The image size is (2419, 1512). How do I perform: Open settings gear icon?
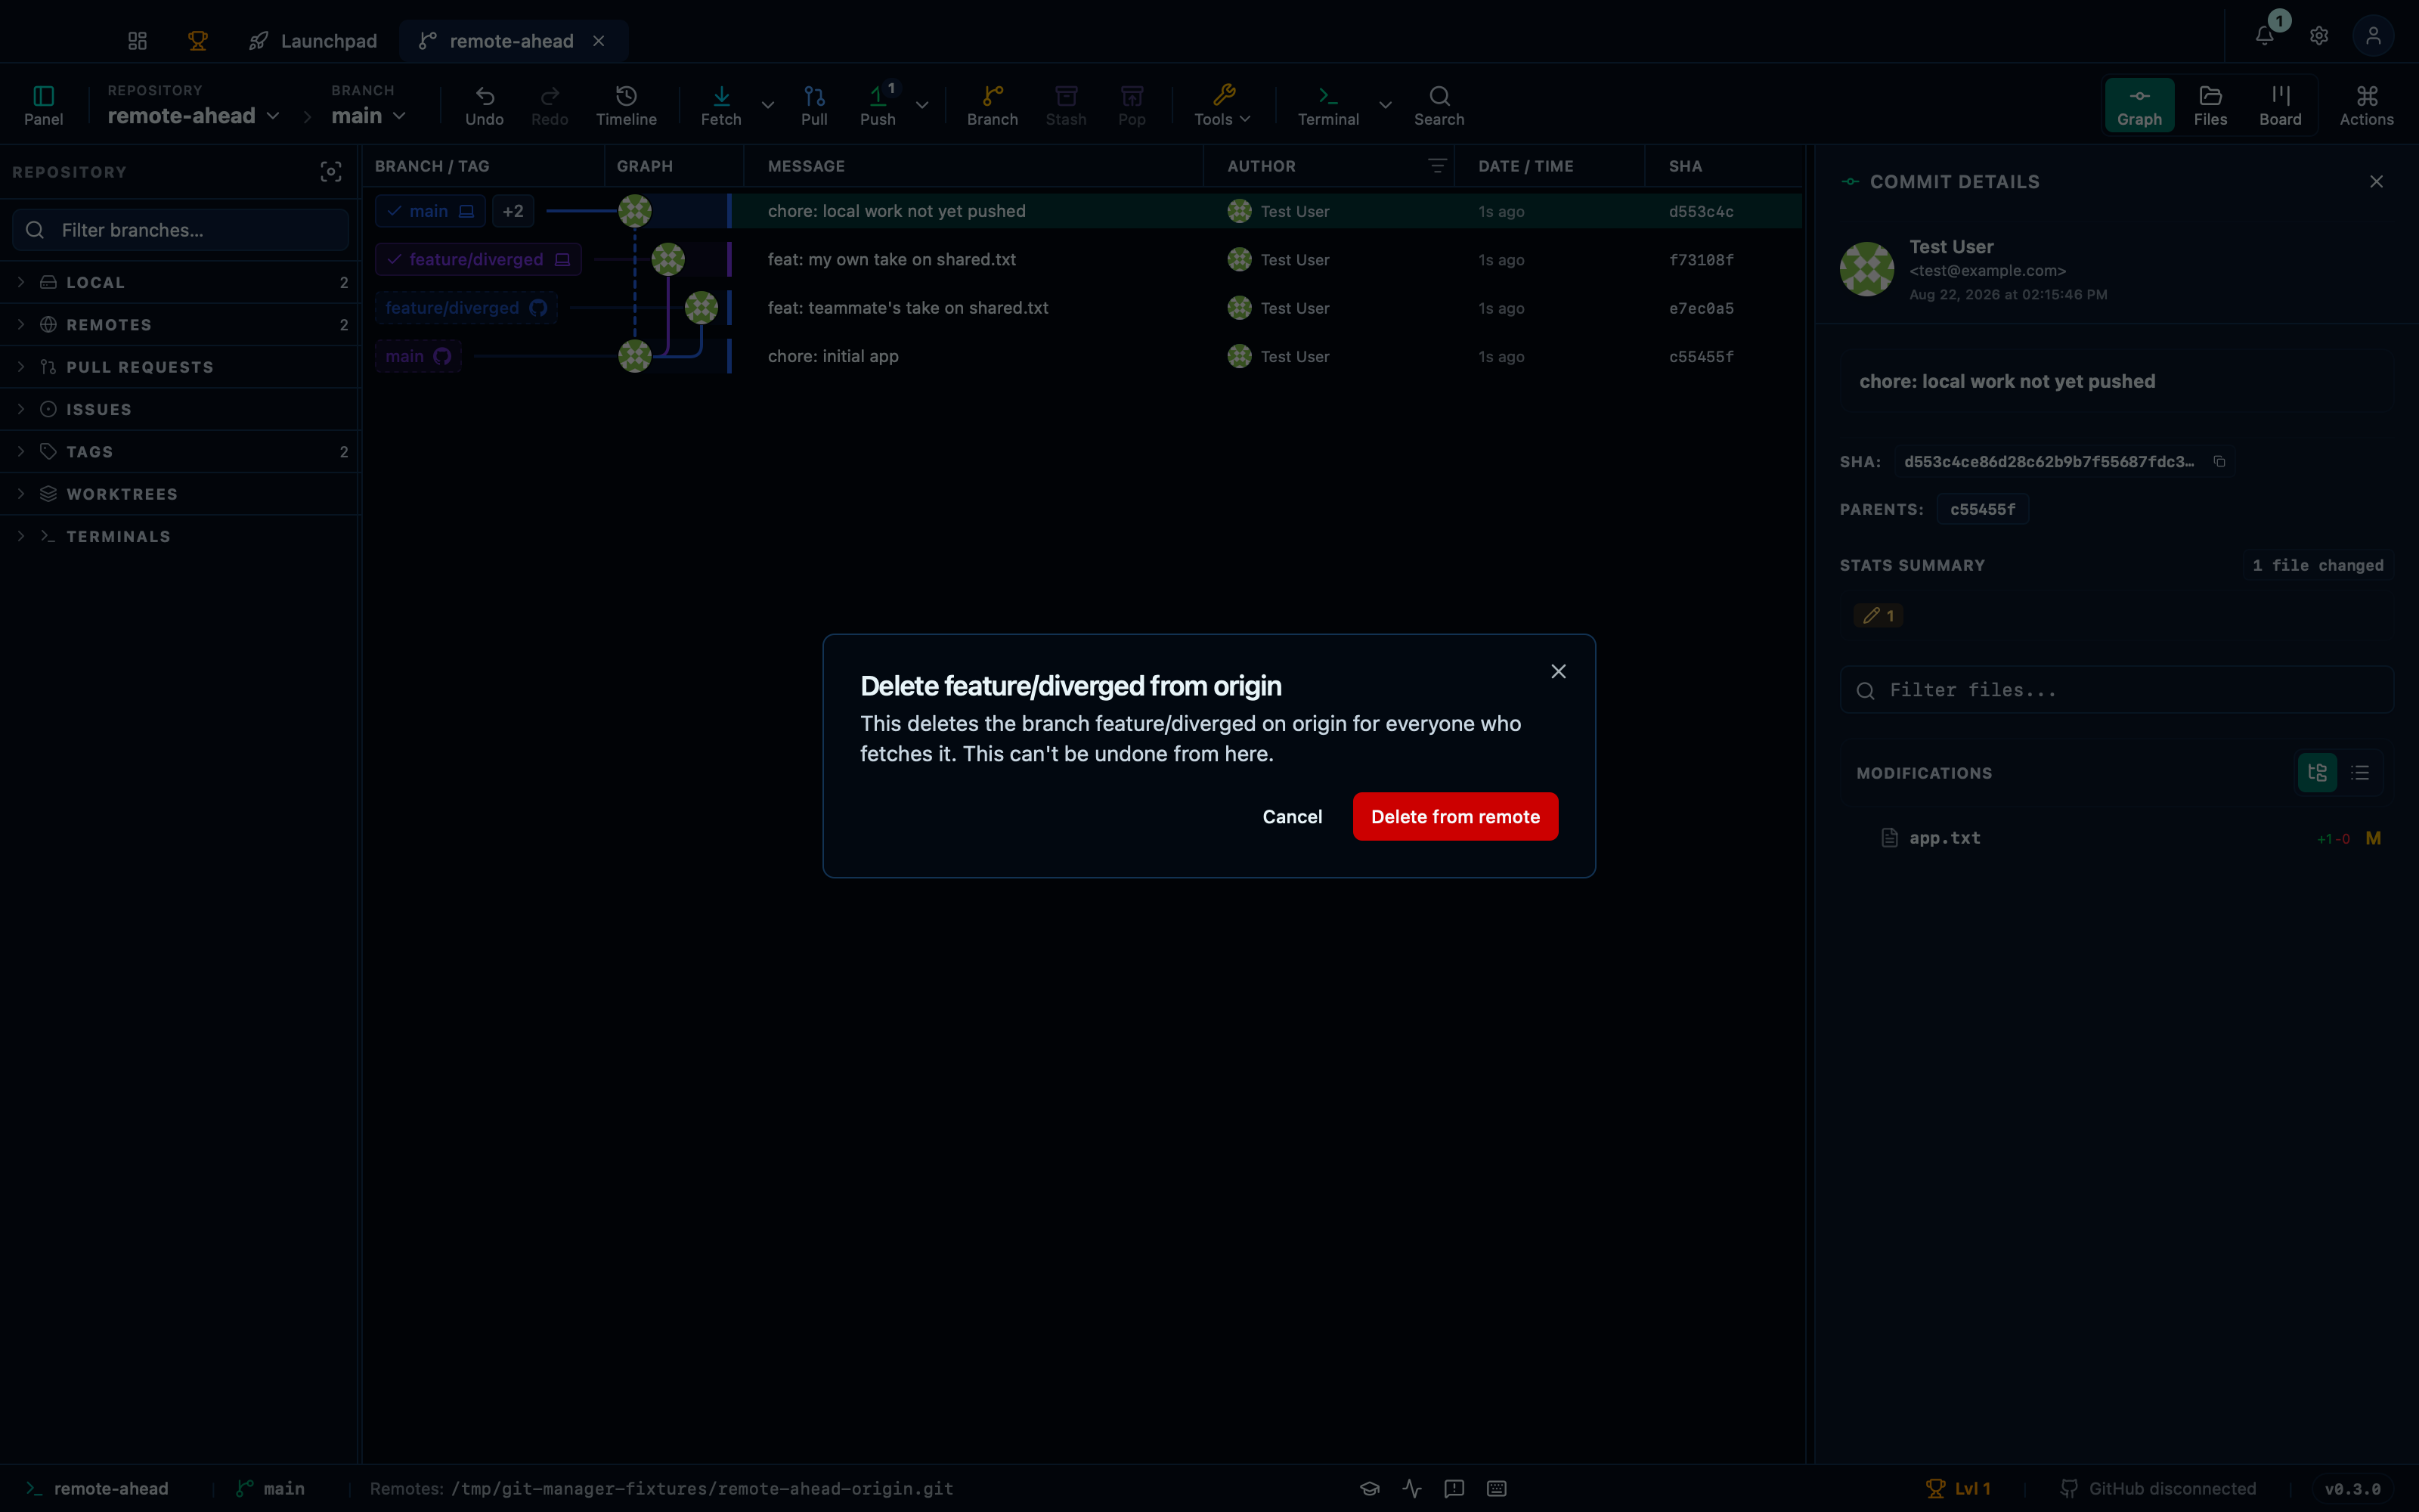(x=2319, y=36)
